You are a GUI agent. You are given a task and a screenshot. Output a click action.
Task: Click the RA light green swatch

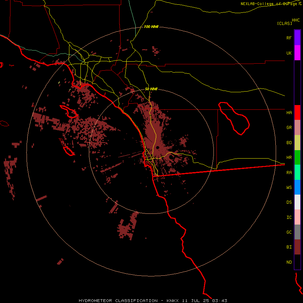coord(297,172)
